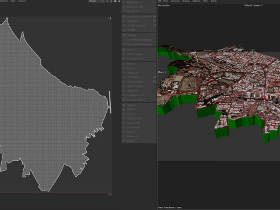280x210 pixels.
Task: Choose Fit UV to Canvas
Action: 139,54
